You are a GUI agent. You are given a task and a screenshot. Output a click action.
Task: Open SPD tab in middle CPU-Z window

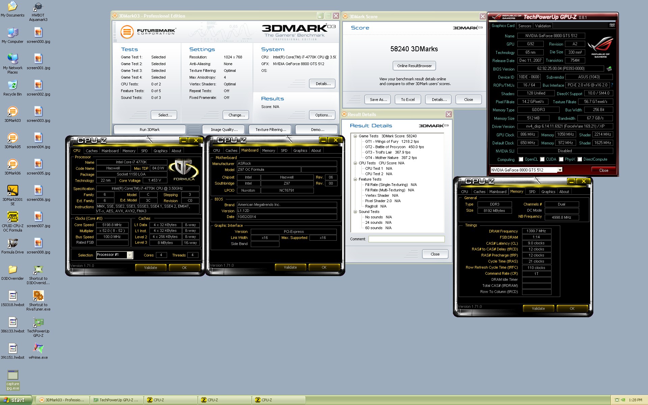click(284, 151)
